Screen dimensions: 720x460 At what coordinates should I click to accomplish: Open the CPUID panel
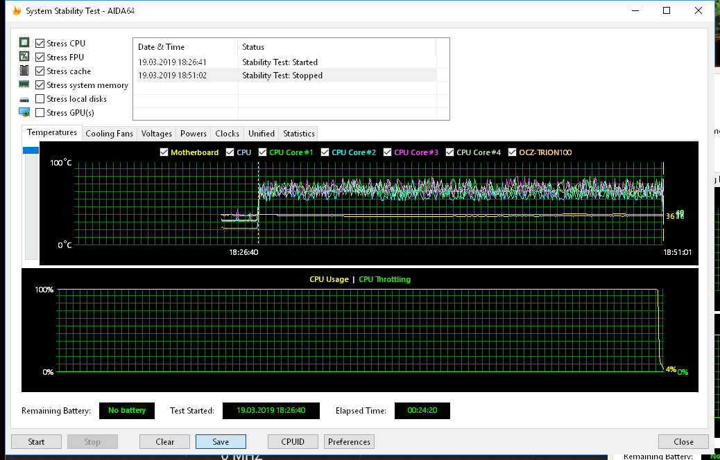293,442
